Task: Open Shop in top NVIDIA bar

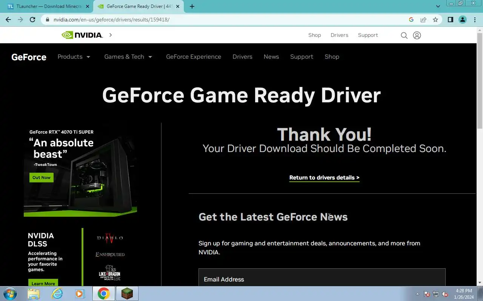Action: point(314,35)
